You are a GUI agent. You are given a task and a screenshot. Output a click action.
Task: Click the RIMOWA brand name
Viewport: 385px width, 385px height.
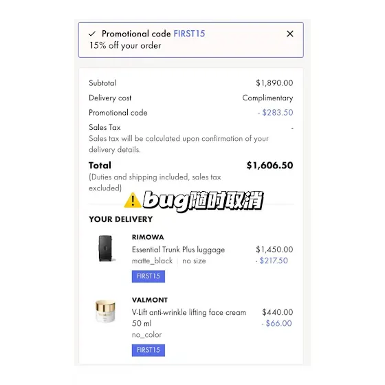148,237
